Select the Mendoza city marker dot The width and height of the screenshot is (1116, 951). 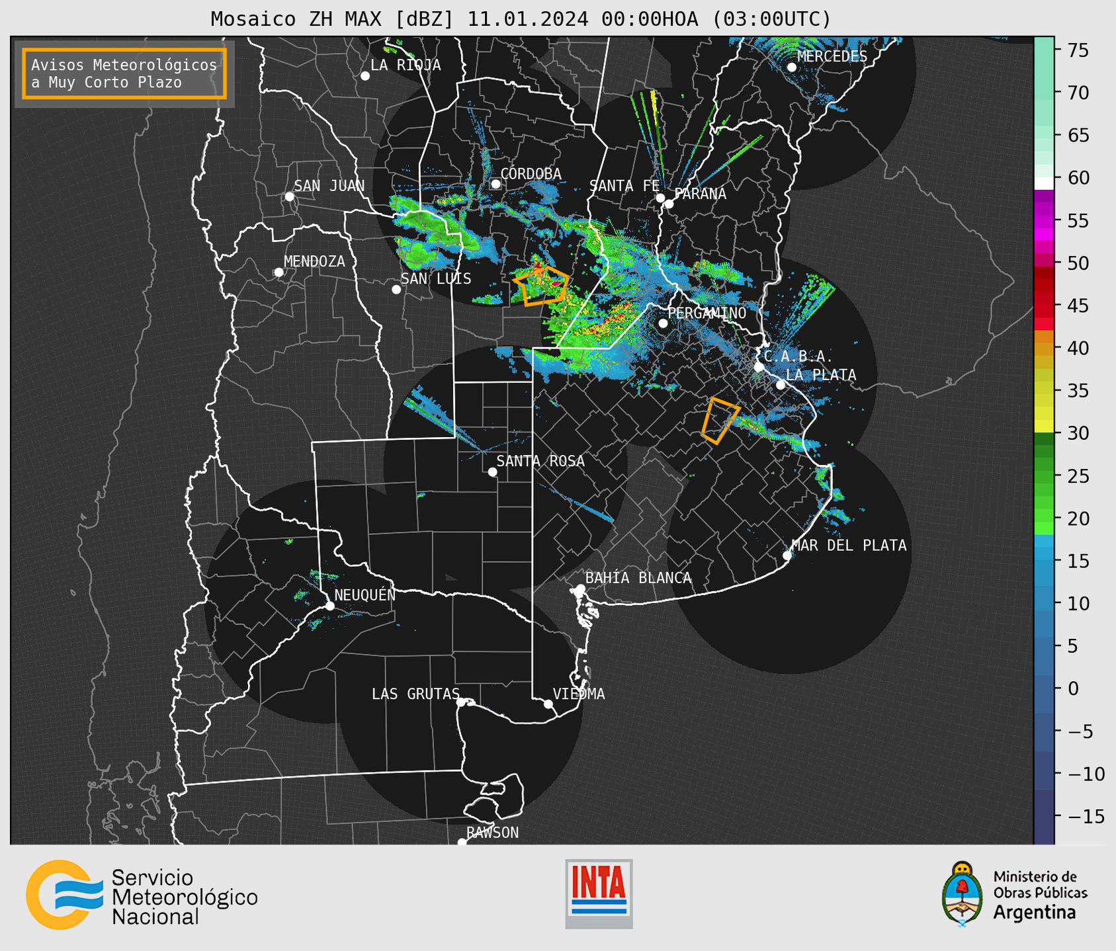pos(279,272)
